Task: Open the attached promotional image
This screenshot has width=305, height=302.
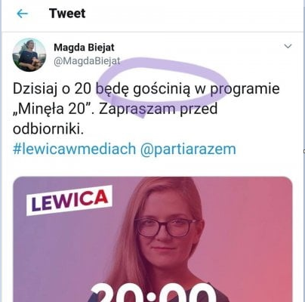Action: 152,239
